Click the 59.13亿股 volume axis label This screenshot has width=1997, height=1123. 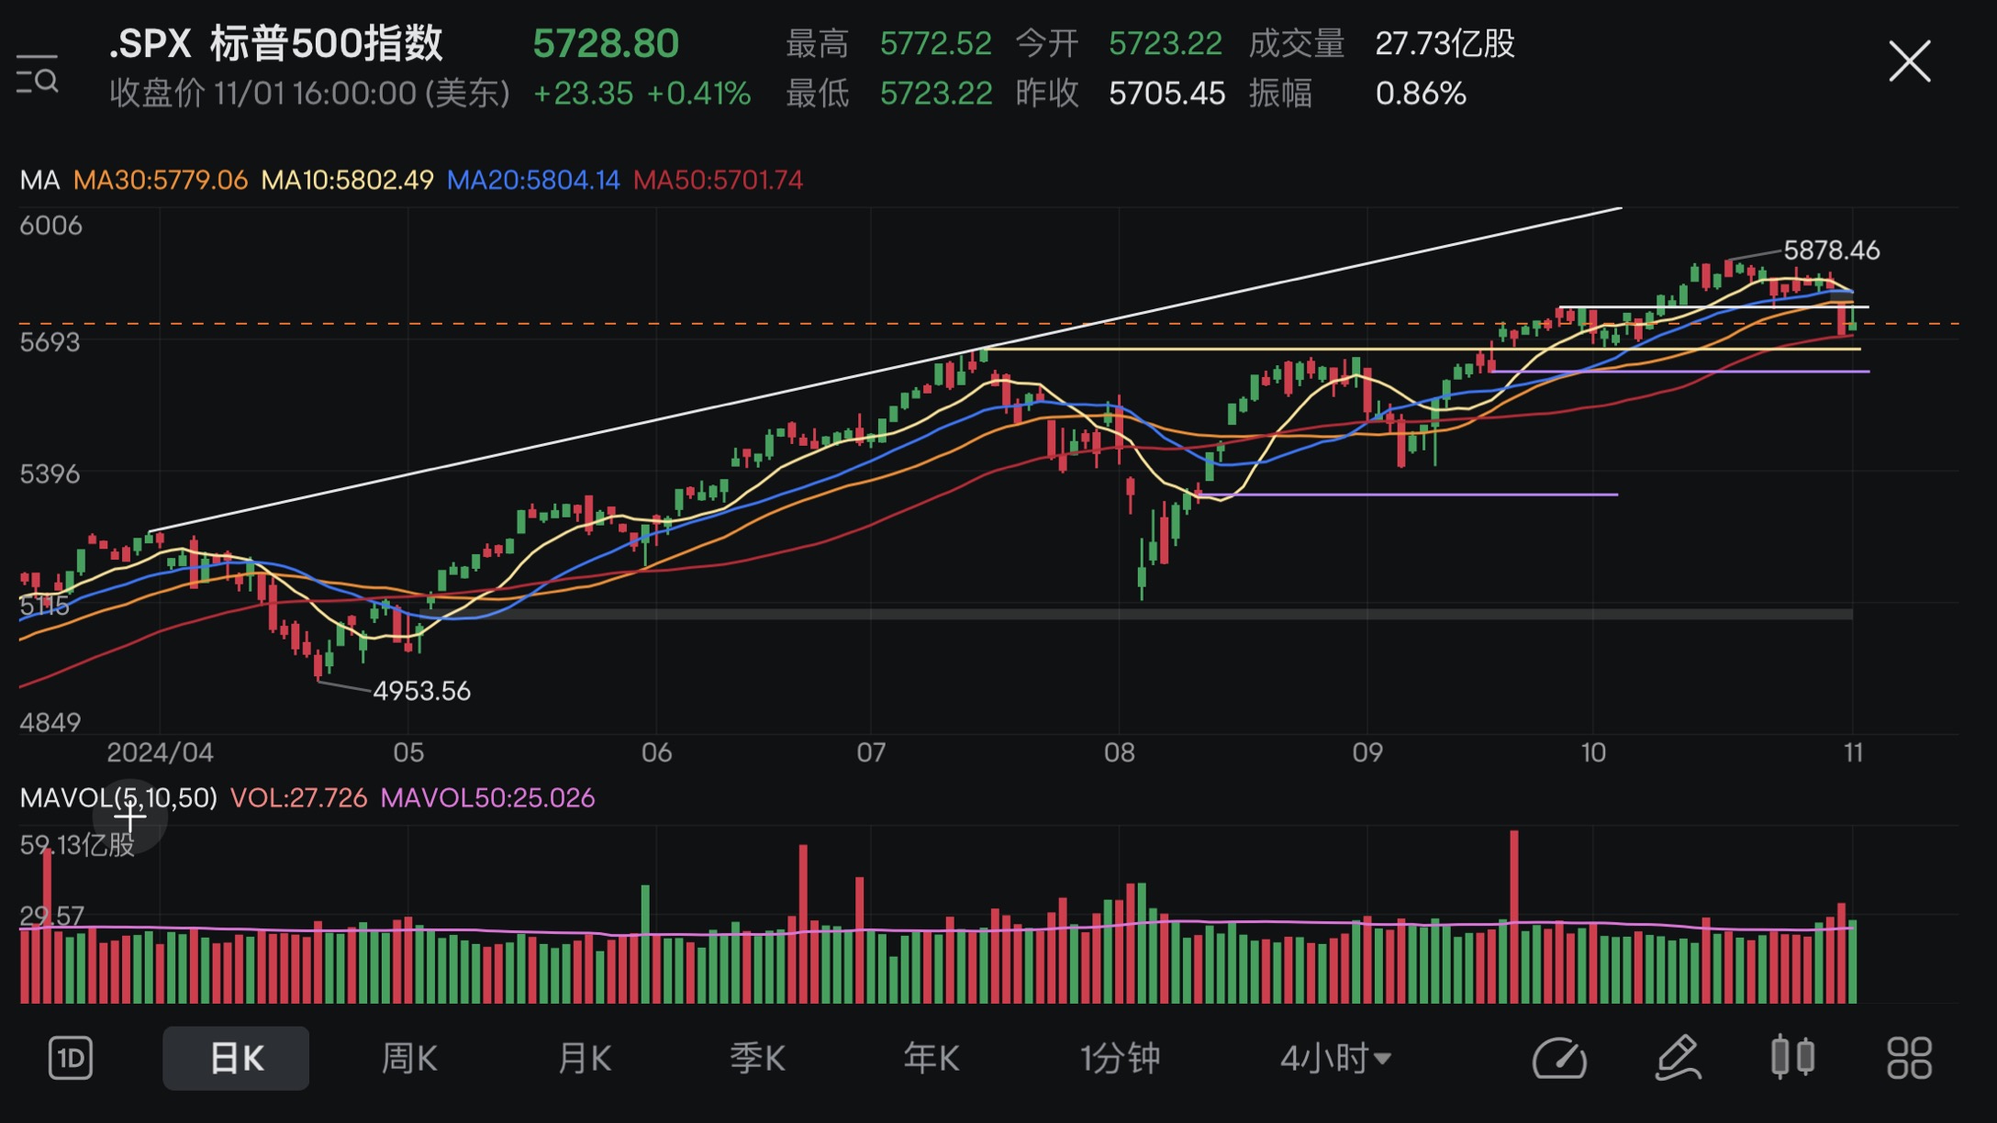pos(77,844)
